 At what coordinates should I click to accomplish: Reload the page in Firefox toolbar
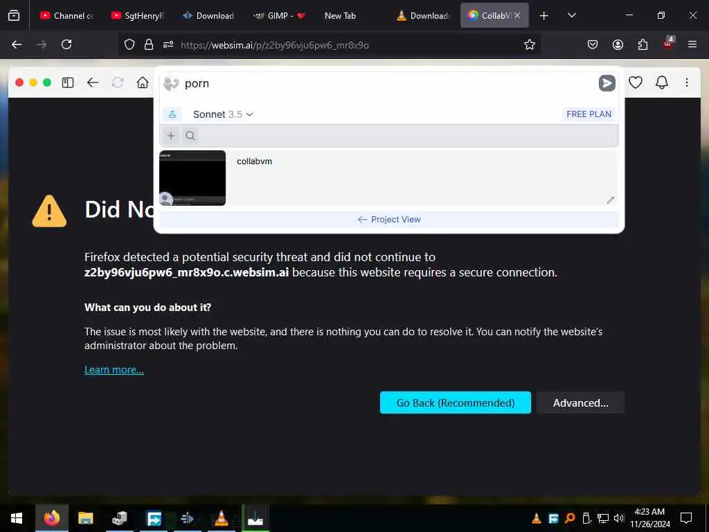pyautogui.click(x=66, y=44)
